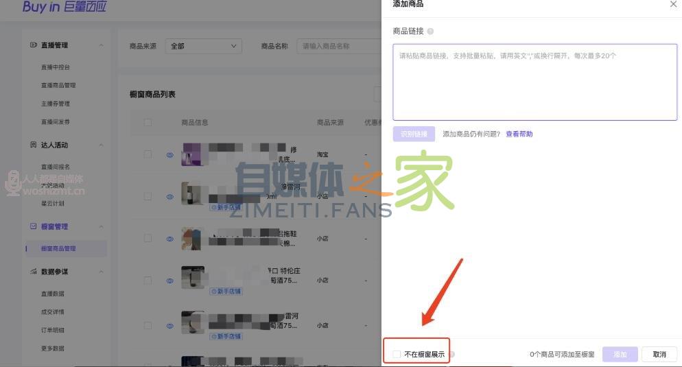The height and width of the screenshot is (367, 682).
Task: Open the 商品来源 dropdown showing 全部
Action: pos(204,46)
